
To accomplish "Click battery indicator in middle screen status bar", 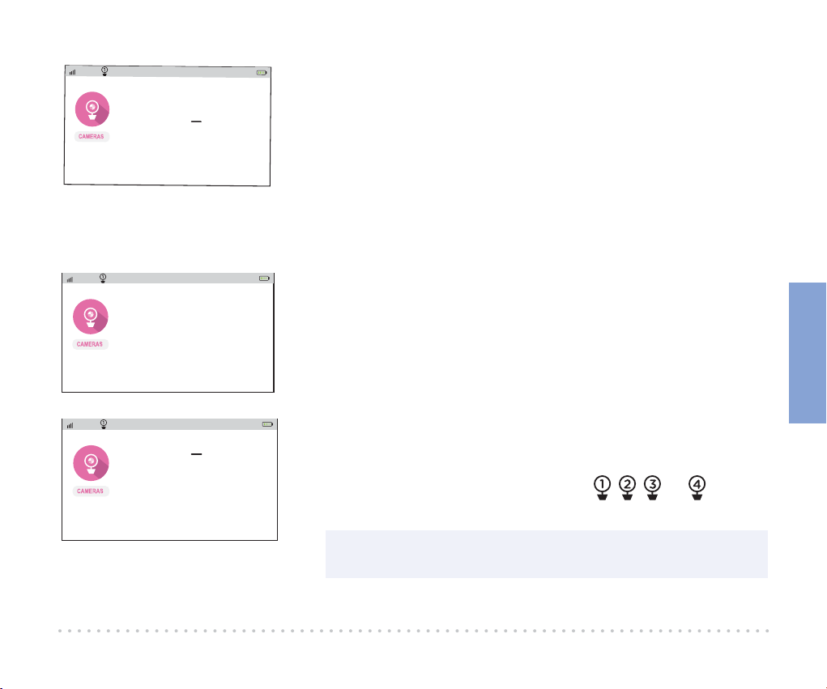I will pyautogui.click(x=264, y=279).
